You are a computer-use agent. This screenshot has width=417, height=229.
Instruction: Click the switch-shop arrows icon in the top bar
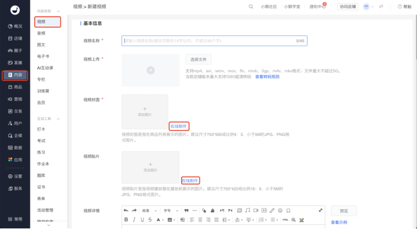point(381,7)
